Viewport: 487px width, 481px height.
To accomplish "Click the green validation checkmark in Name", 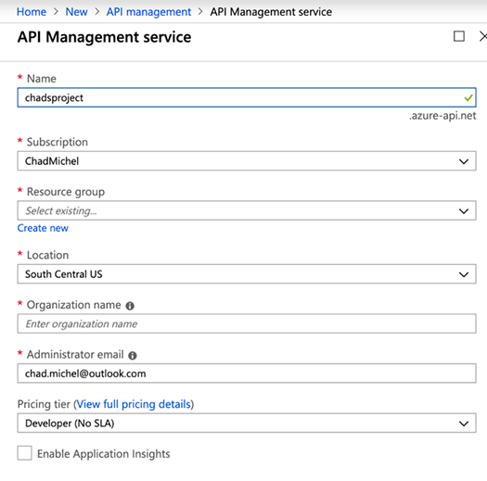I will click(468, 98).
